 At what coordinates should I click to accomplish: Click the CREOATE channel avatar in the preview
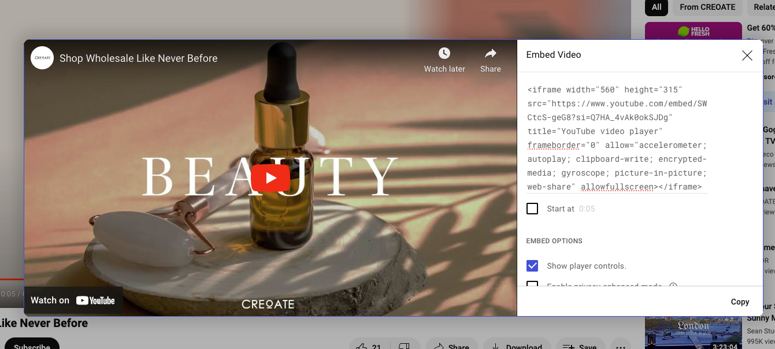pyautogui.click(x=42, y=58)
